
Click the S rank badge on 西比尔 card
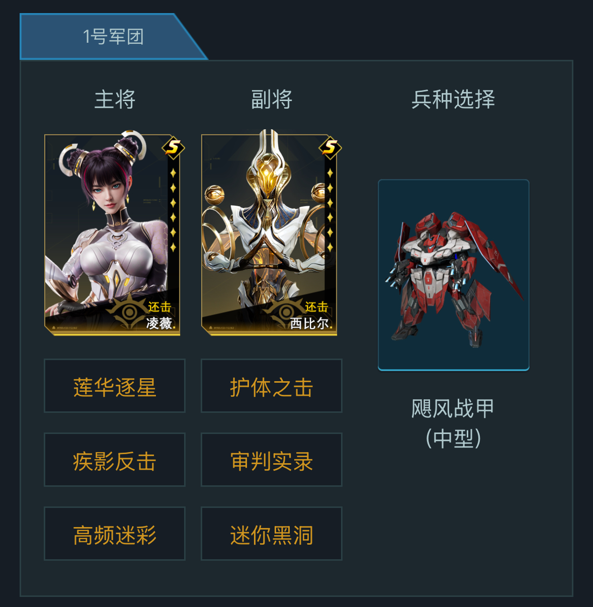click(330, 148)
